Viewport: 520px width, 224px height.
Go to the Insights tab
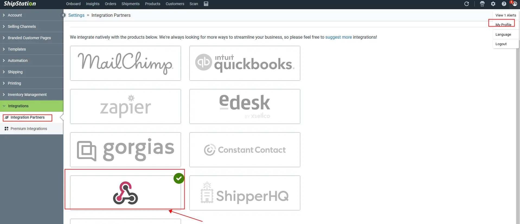[93, 4]
